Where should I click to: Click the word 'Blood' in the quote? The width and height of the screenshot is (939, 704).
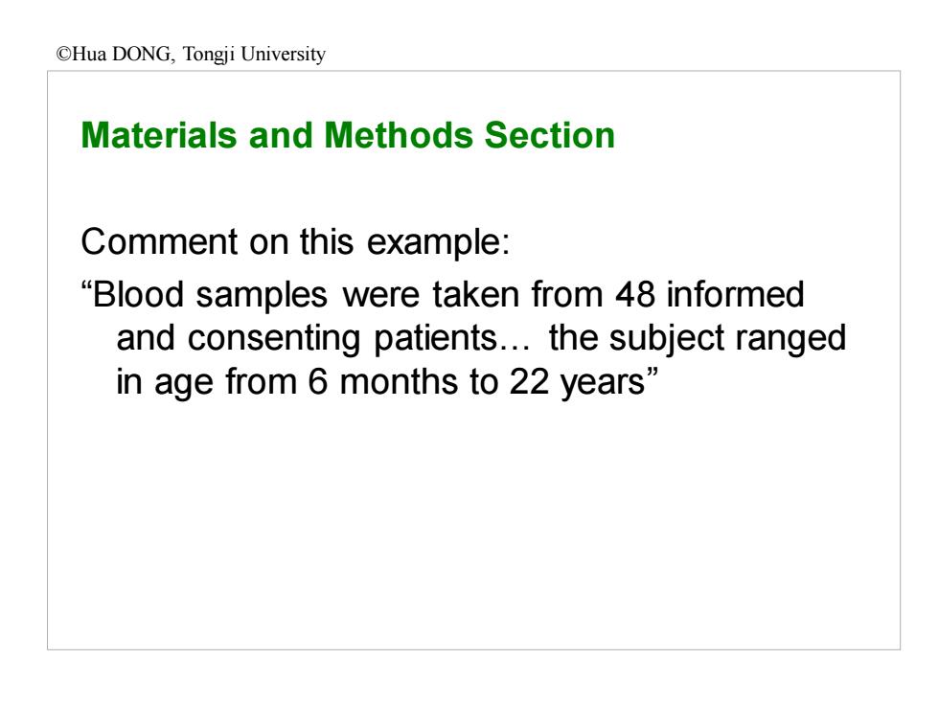[x=138, y=295]
